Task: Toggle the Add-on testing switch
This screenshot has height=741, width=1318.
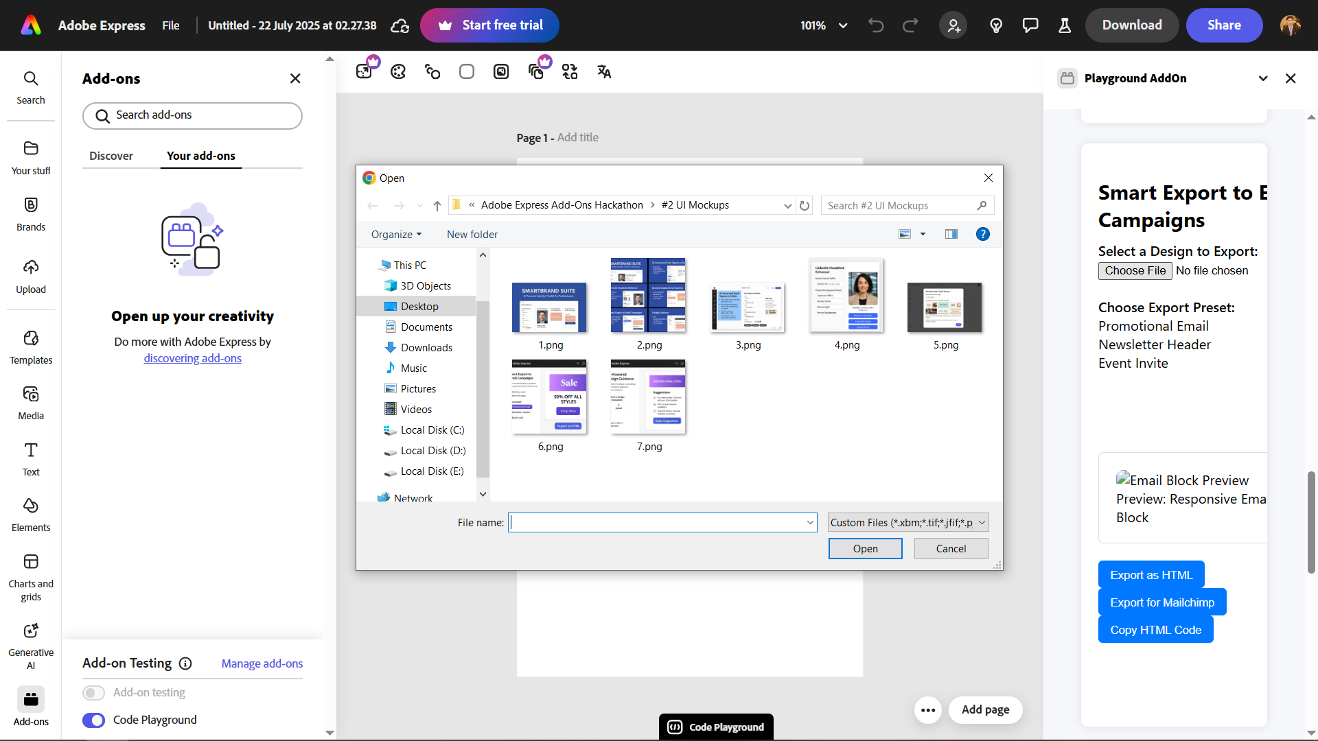Action: (x=94, y=692)
